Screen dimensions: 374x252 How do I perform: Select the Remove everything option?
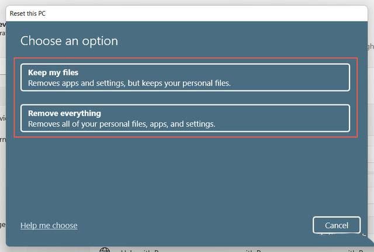(185, 118)
